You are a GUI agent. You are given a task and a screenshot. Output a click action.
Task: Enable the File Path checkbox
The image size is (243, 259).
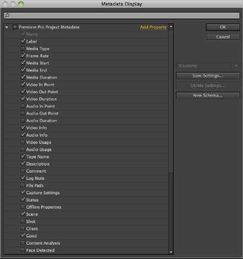click(x=23, y=185)
